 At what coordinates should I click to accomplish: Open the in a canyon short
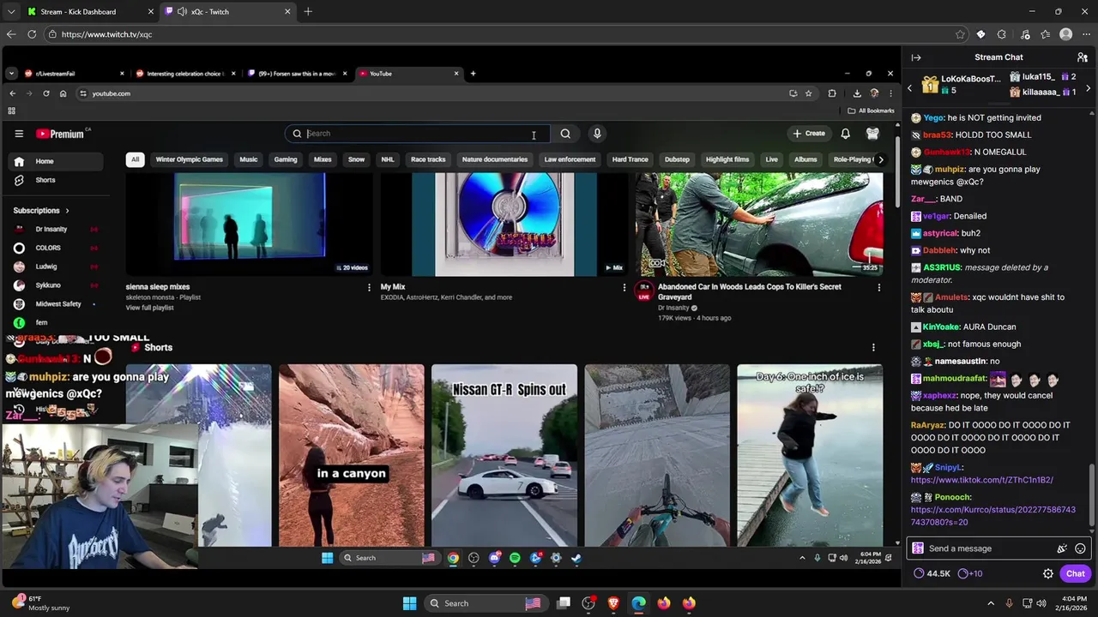point(352,455)
